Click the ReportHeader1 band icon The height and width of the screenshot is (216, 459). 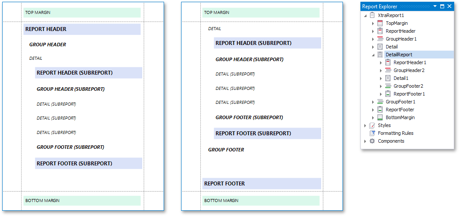pos(388,62)
